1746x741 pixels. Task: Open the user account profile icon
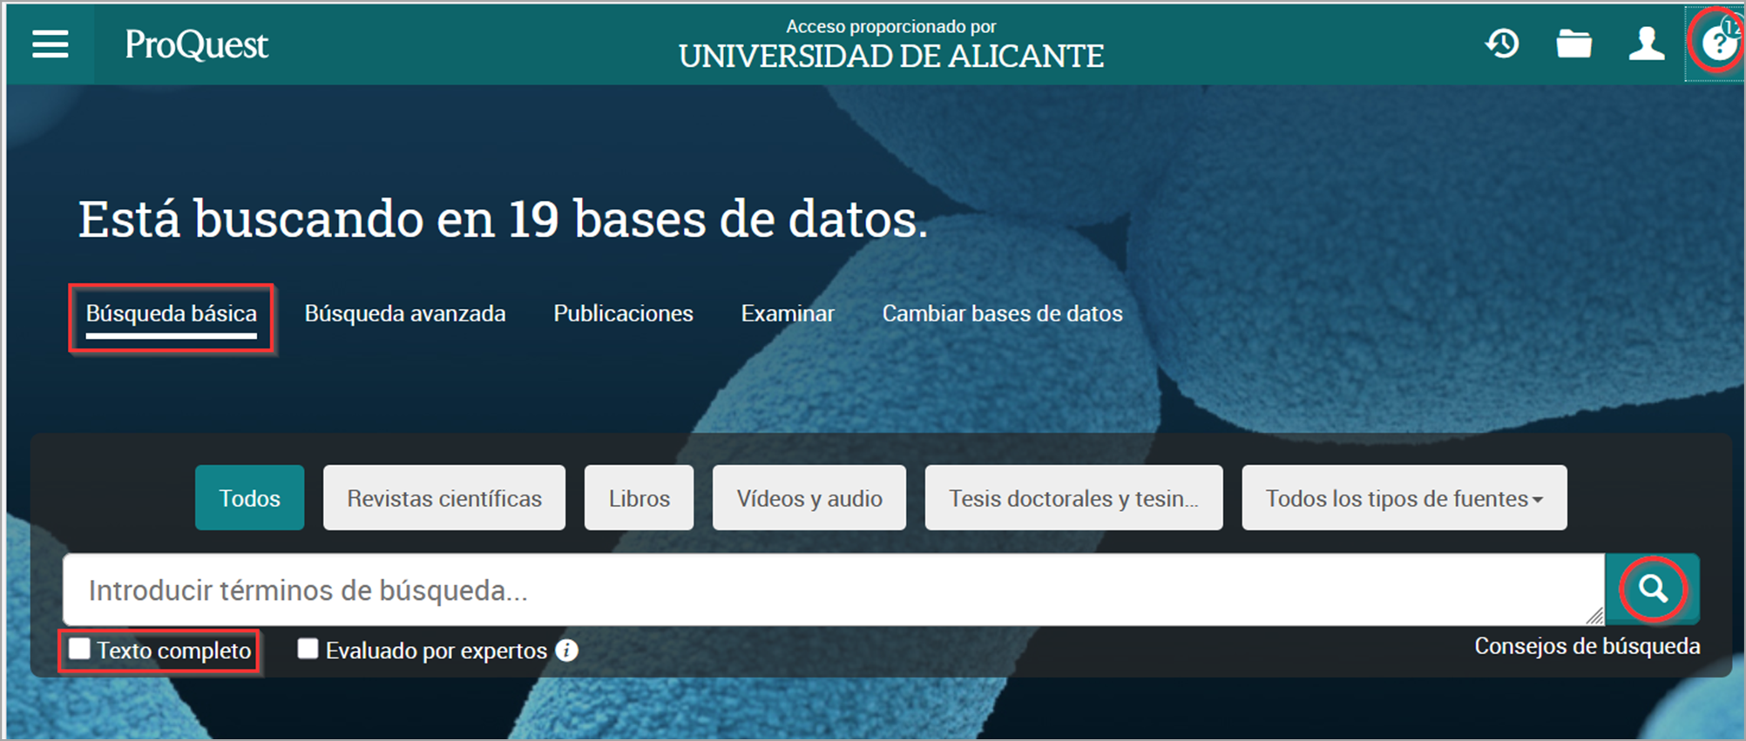pyautogui.click(x=1647, y=44)
